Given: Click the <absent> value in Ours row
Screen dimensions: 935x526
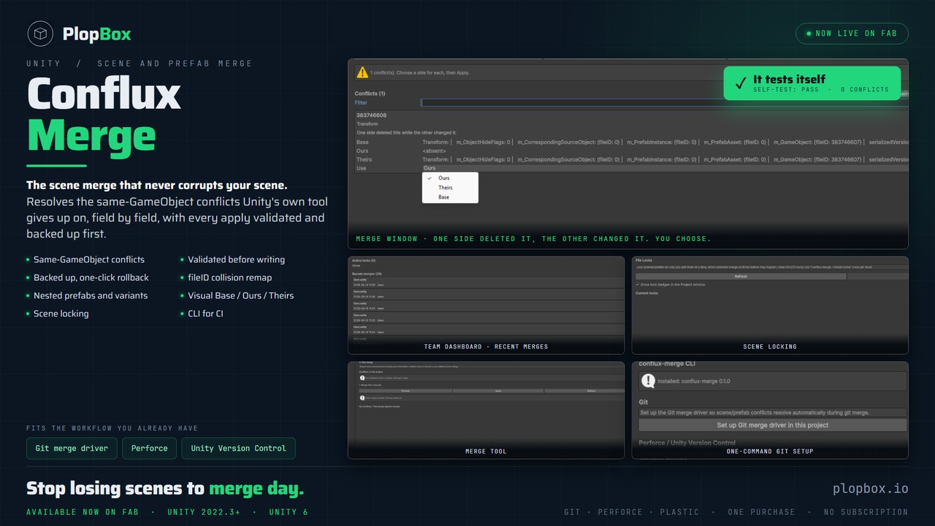Looking at the screenshot, I should click(434, 150).
